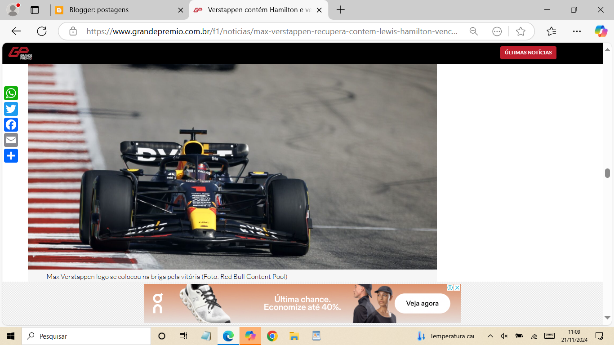This screenshot has width=614, height=345.
Task: Open a new browser tab
Action: coord(341,10)
